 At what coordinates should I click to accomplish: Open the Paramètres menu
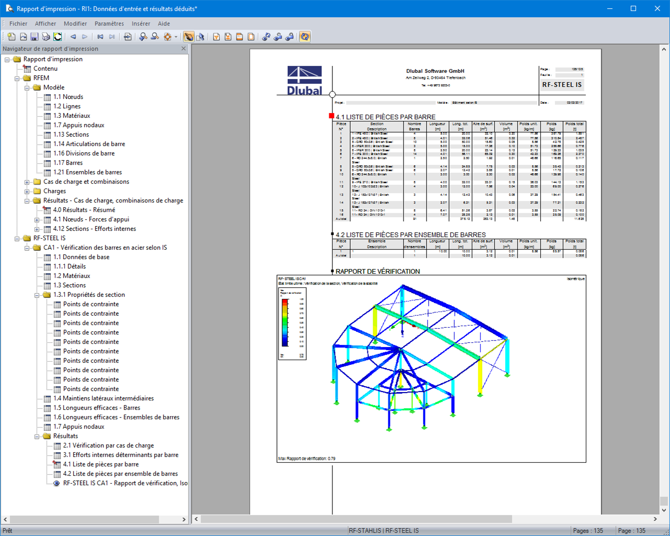click(109, 24)
